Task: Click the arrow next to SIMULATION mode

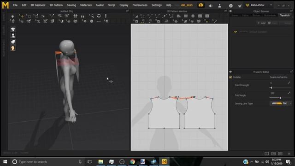Action: pyautogui.click(x=271, y=5)
